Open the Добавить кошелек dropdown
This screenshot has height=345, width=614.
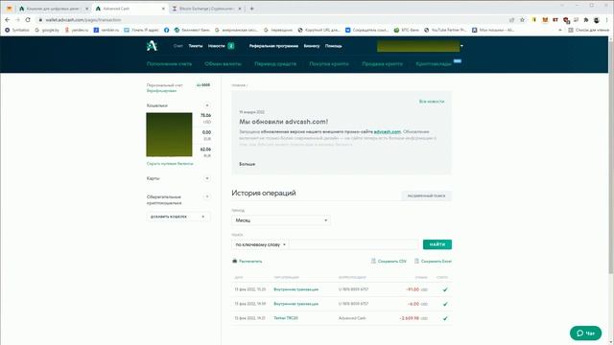(x=178, y=217)
